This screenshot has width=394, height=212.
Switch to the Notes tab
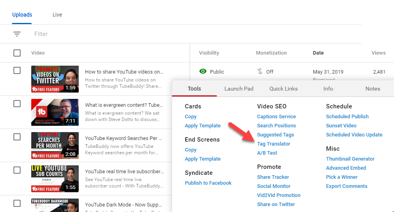(372, 89)
